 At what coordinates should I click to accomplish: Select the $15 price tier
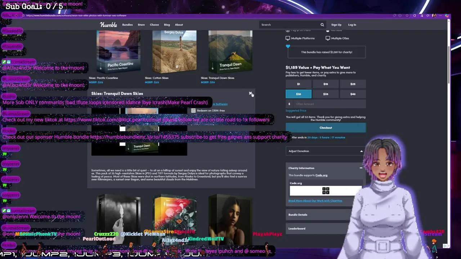[x=326, y=84]
